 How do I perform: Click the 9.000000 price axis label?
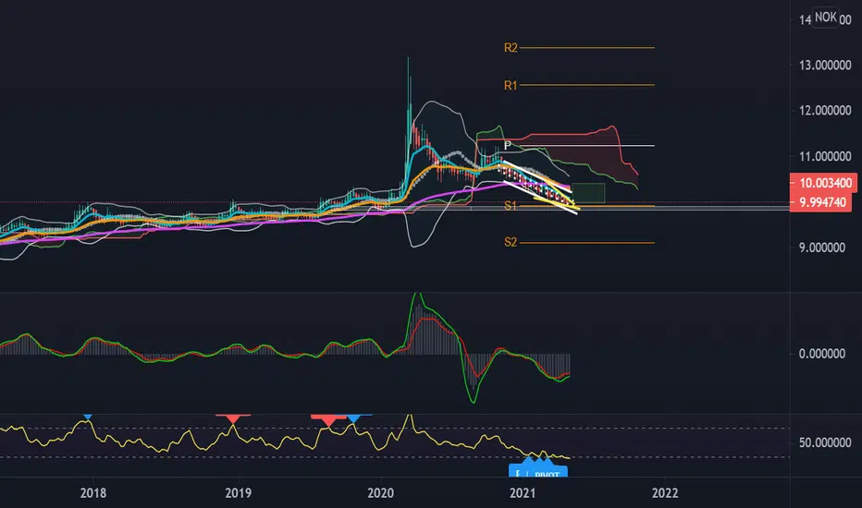pyautogui.click(x=822, y=248)
